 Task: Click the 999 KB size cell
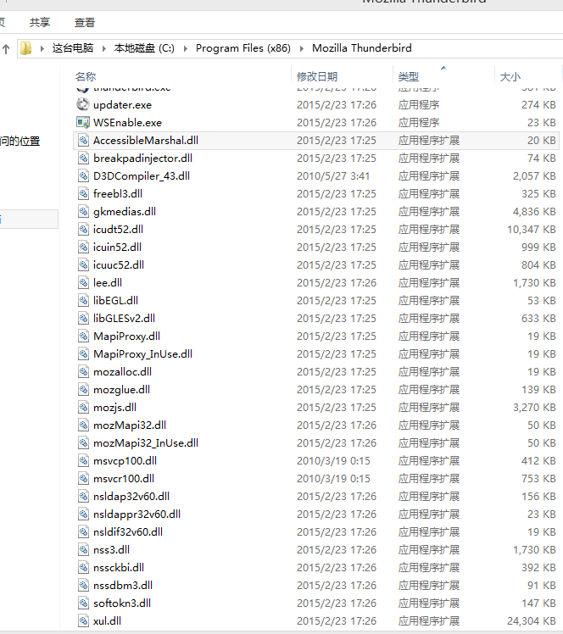[538, 247]
